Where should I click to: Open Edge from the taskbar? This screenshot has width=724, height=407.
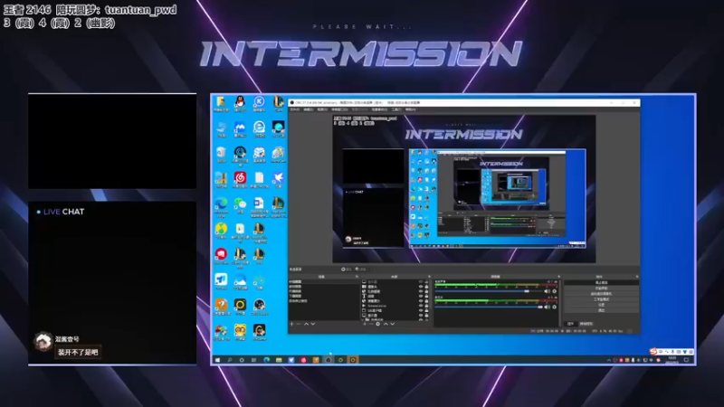(266, 360)
